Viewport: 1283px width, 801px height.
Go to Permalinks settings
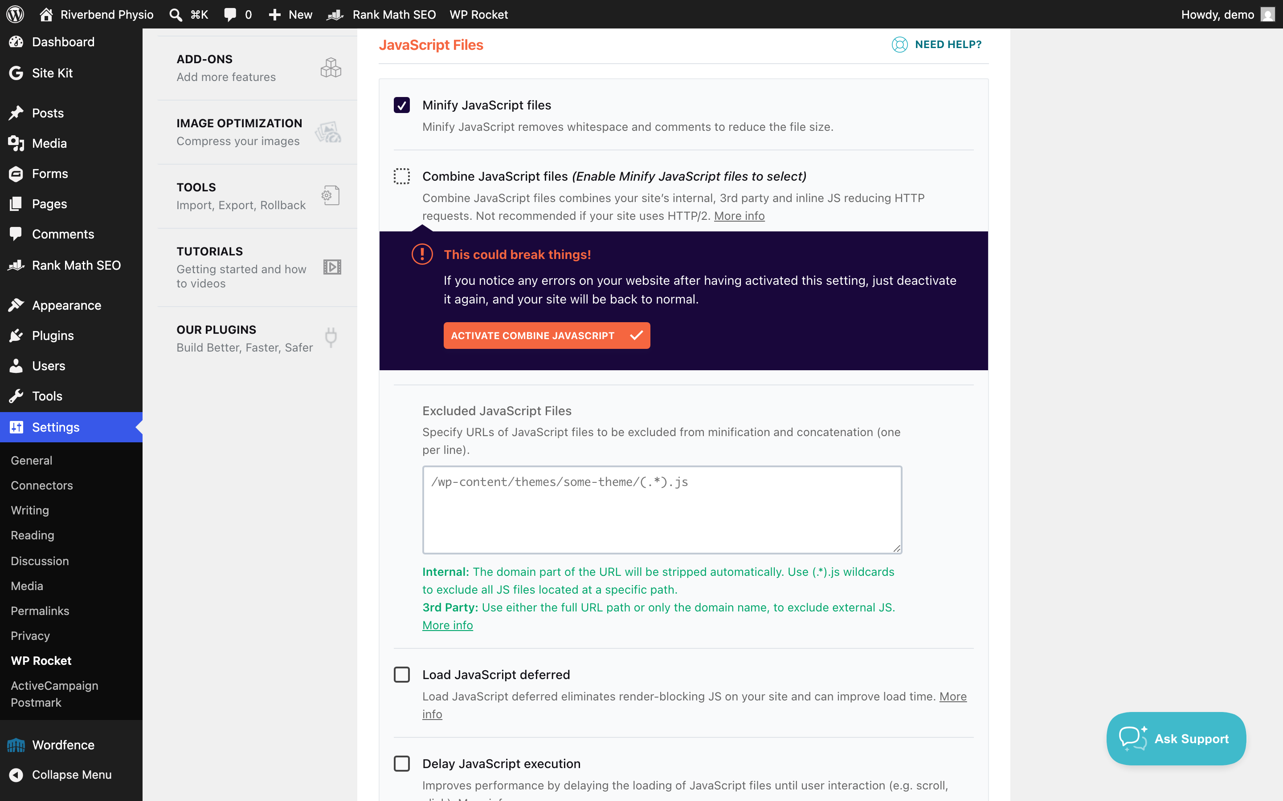click(40, 611)
